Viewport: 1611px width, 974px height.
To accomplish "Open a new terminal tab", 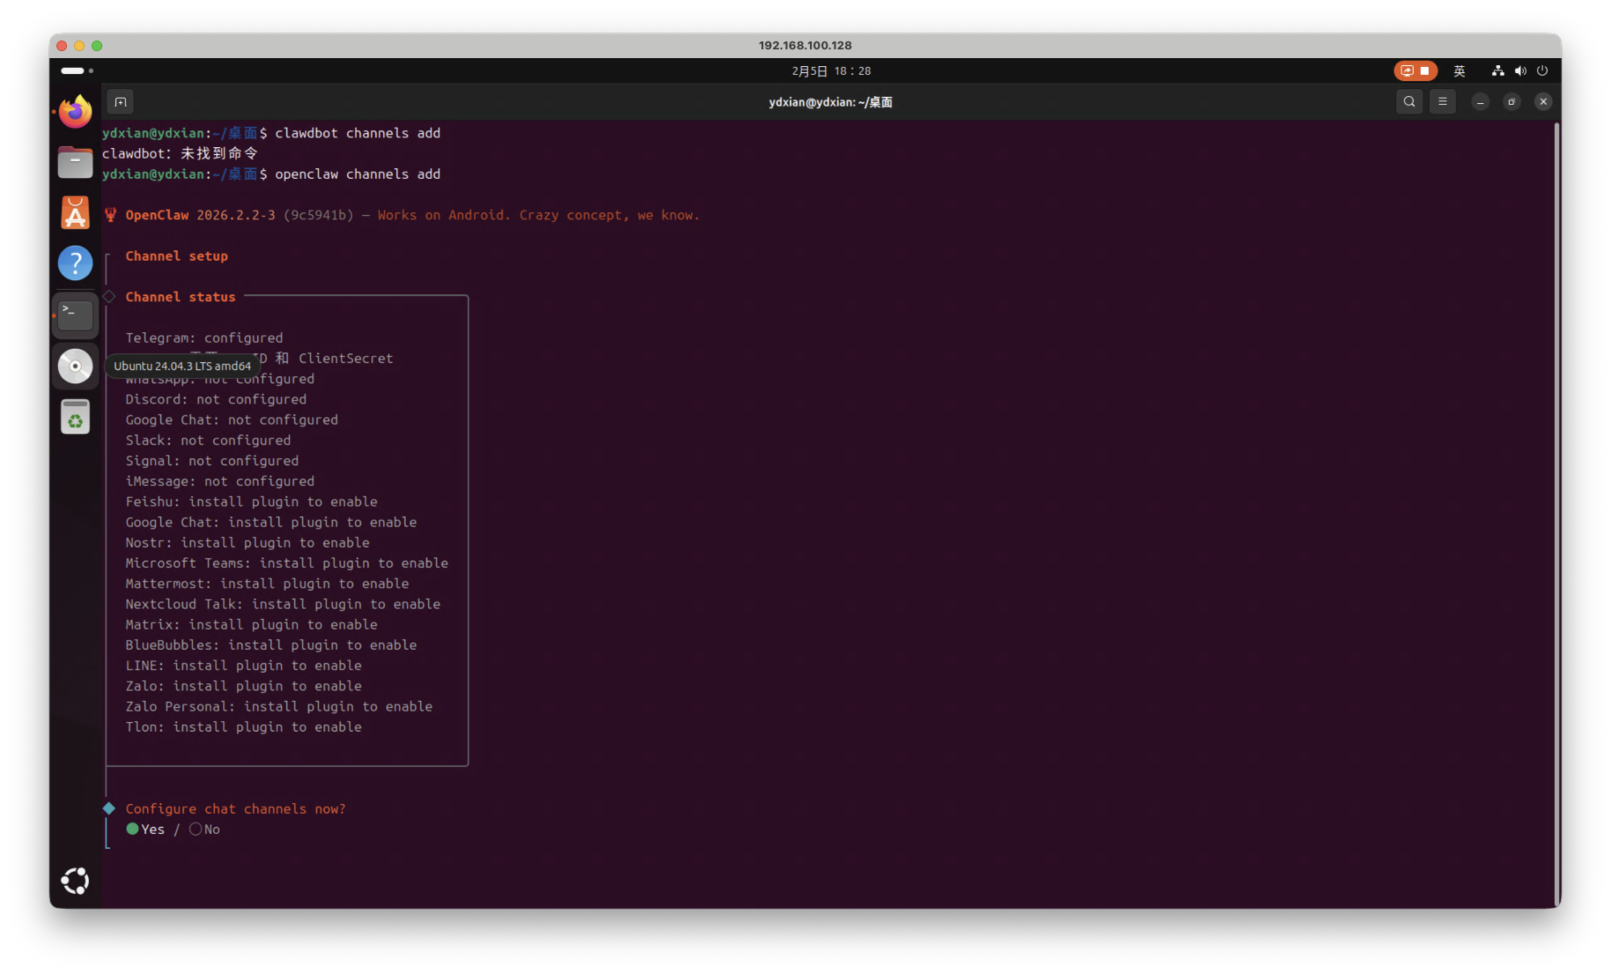I will point(121,101).
